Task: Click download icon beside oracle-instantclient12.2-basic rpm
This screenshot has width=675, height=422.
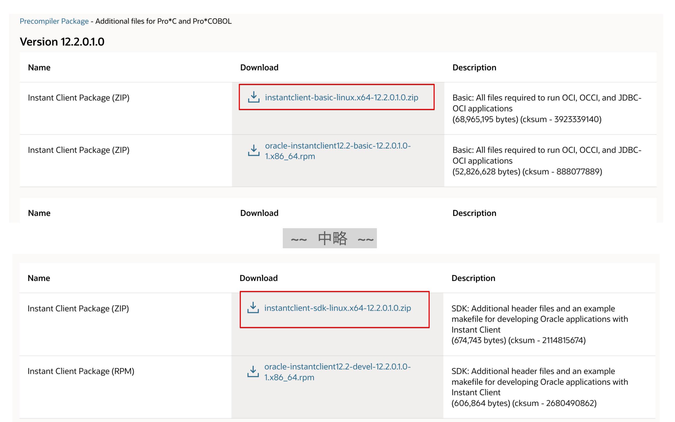Action: (253, 150)
